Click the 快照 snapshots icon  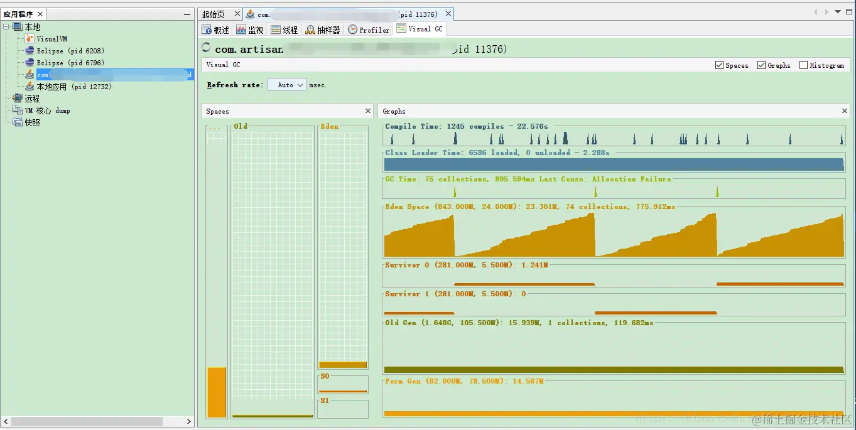(x=18, y=122)
